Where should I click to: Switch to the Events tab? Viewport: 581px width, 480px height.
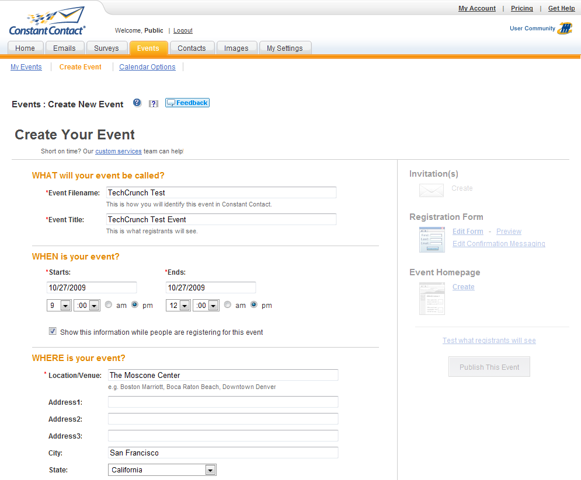tap(148, 48)
